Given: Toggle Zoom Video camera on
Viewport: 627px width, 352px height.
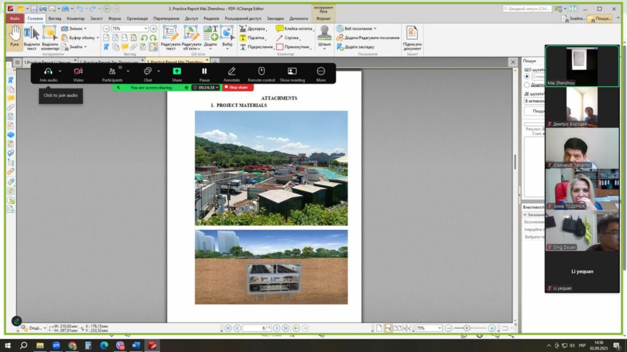Looking at the screenshot, I should pos(78,74).
